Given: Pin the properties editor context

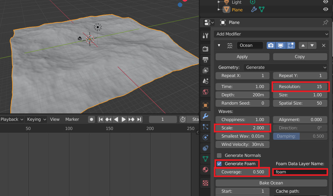Looking at the screenshot, I should (325, 22).
